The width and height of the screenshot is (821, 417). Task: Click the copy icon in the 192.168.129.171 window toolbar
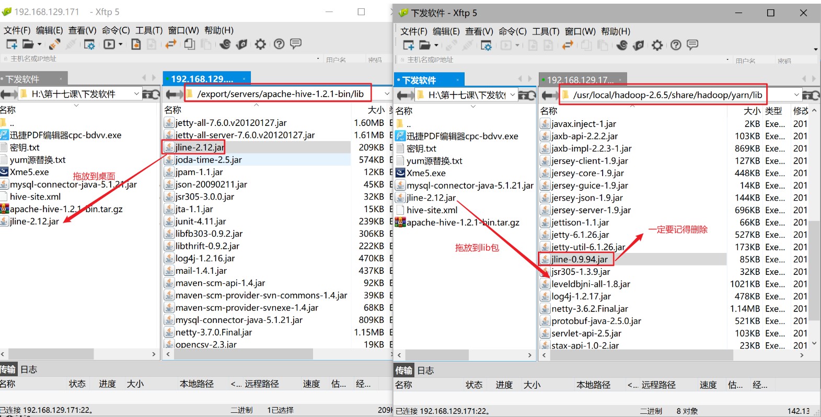(189, 44)
